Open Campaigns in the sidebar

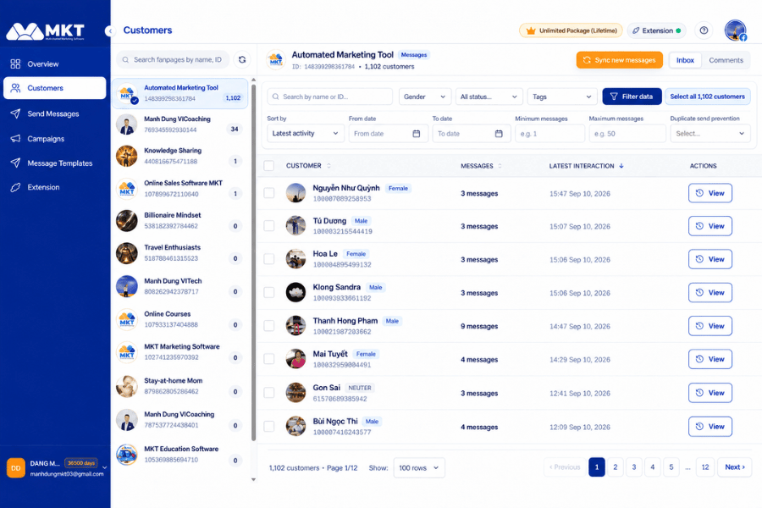tap(54, 139)
